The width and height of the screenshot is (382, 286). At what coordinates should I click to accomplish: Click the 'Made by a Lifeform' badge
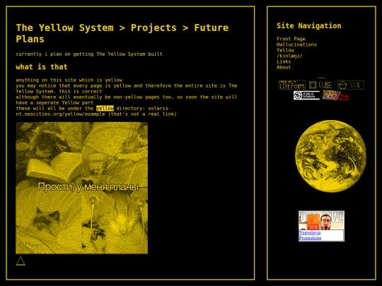pos(292,85)
